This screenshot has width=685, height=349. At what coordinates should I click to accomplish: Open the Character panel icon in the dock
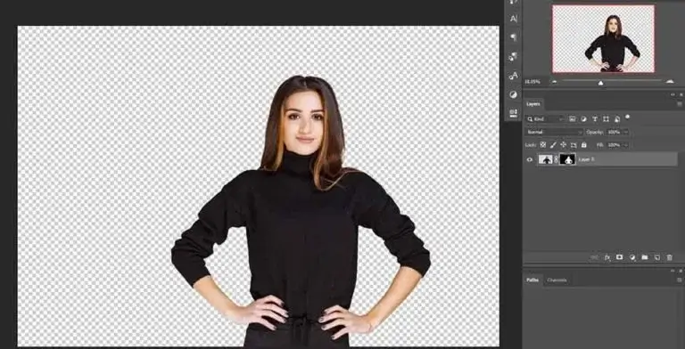click(x=514, y=19)
